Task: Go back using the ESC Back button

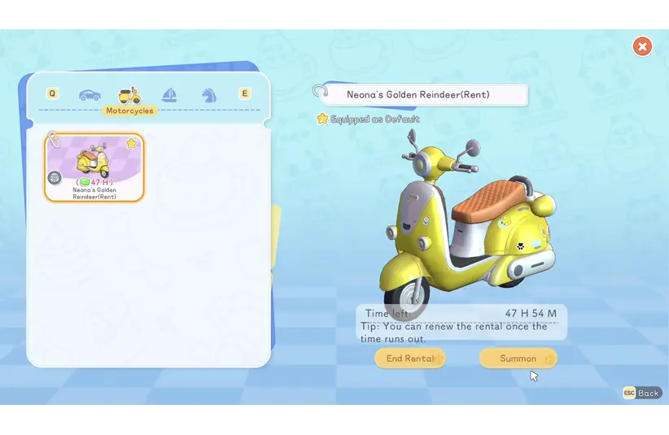Action: tap(642, 393)
